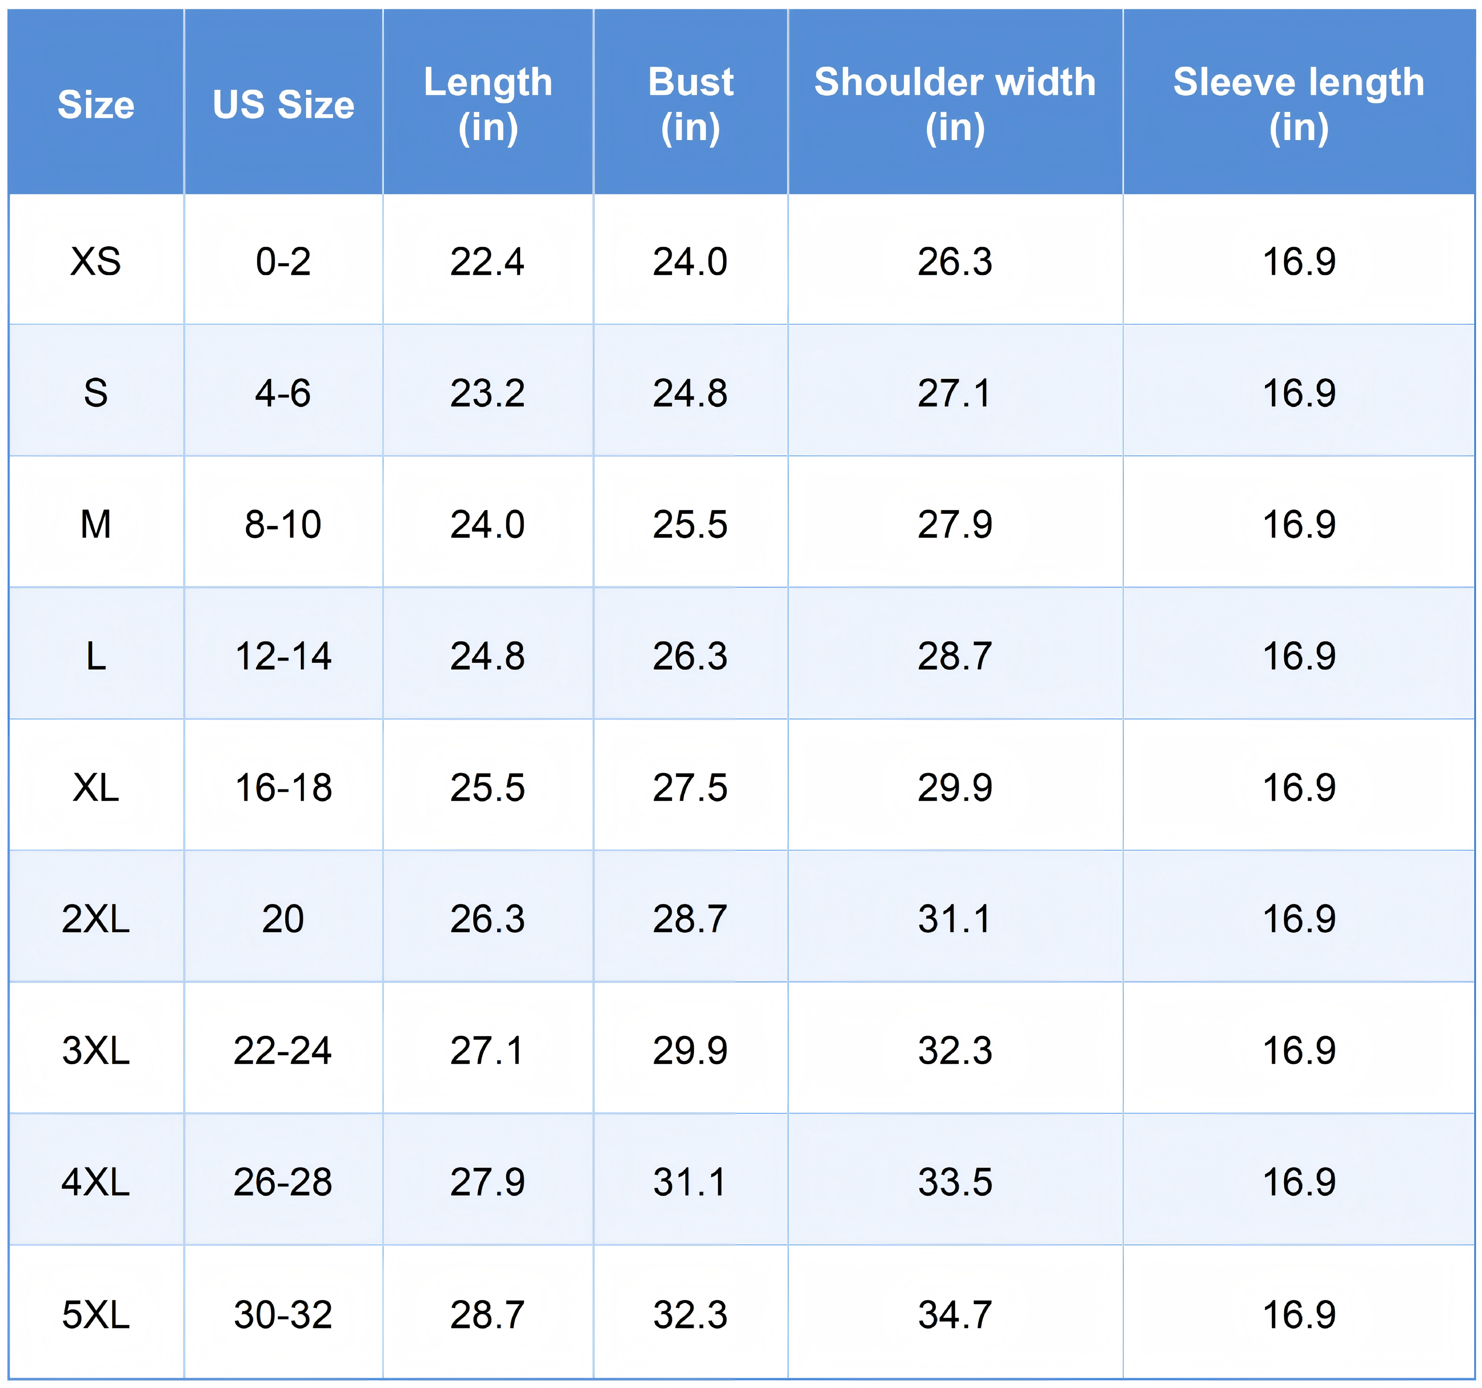This screenshot has width=1482, height=1388.
Task: Click the US size 0-2 cell
Action: click(x=283, y=262)
